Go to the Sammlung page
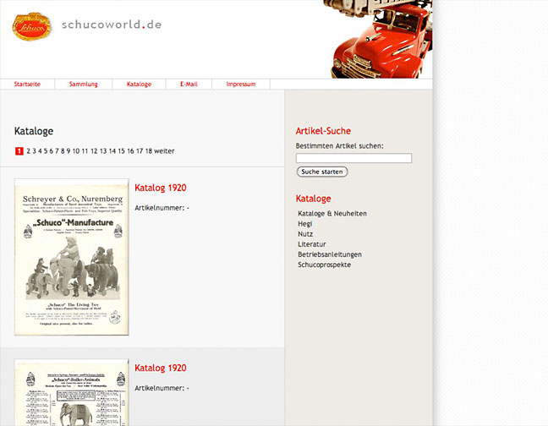 click(x=83, y=85)
